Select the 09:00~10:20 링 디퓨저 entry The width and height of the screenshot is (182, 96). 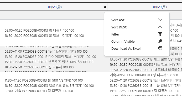pyautogui.click(x=39, y=31)
